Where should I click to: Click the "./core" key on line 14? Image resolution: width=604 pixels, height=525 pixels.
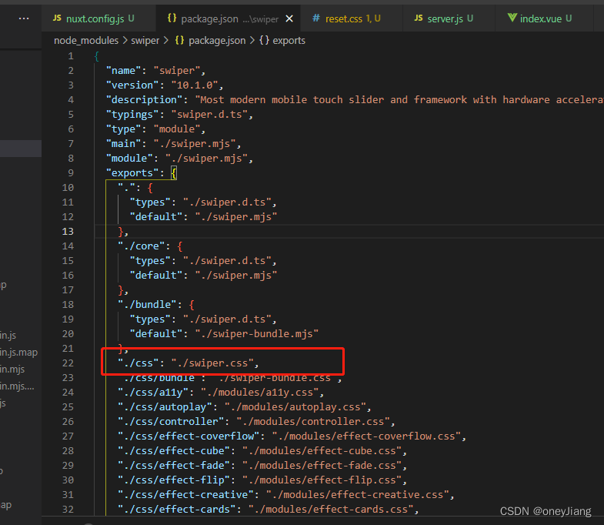pos(142,246)
